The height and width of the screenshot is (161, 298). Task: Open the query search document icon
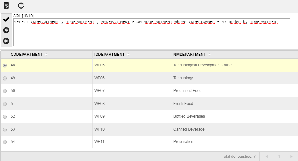click(6, 5)
